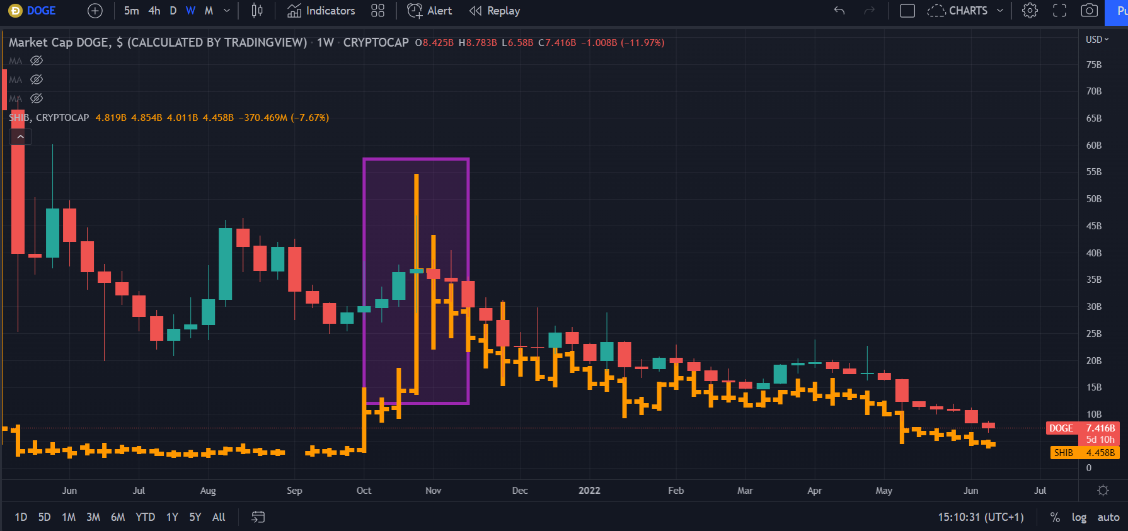Select Weekly timeframe W

(x=190, y=11)
